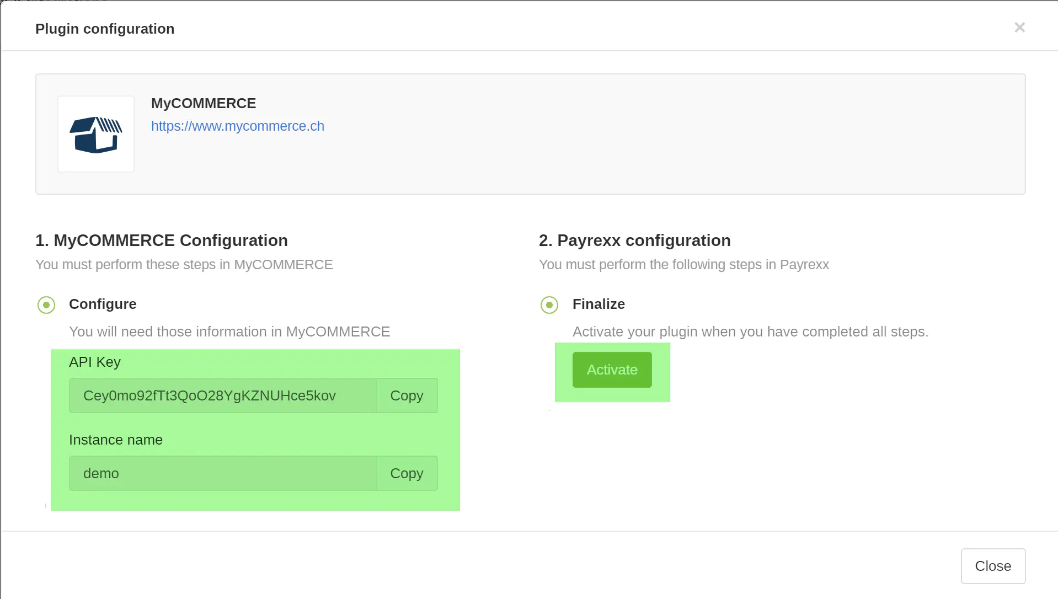
Task: Open the www.mycommerce.ch link
Action: 237,126
